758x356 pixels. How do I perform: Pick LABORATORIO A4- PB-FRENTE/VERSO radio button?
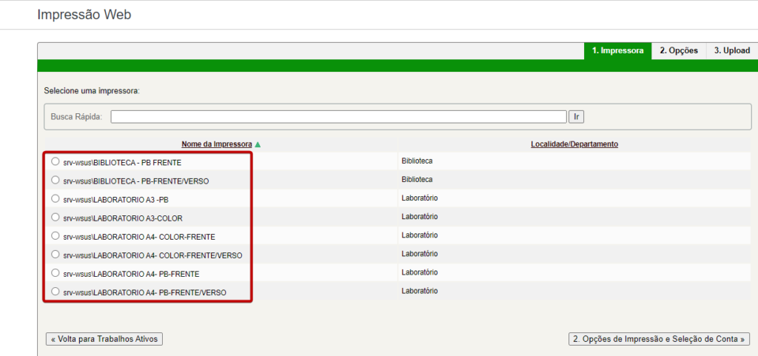(x=56, y=292)
